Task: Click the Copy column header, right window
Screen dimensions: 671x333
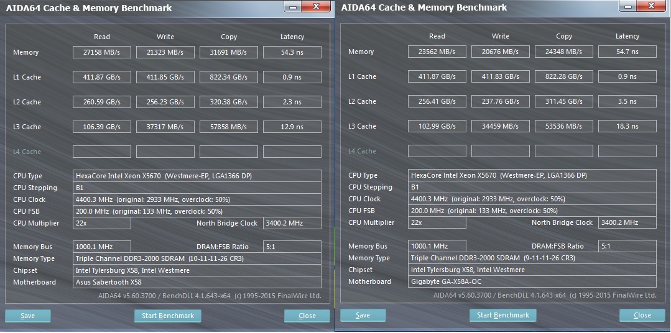Action: click(563, 36)
